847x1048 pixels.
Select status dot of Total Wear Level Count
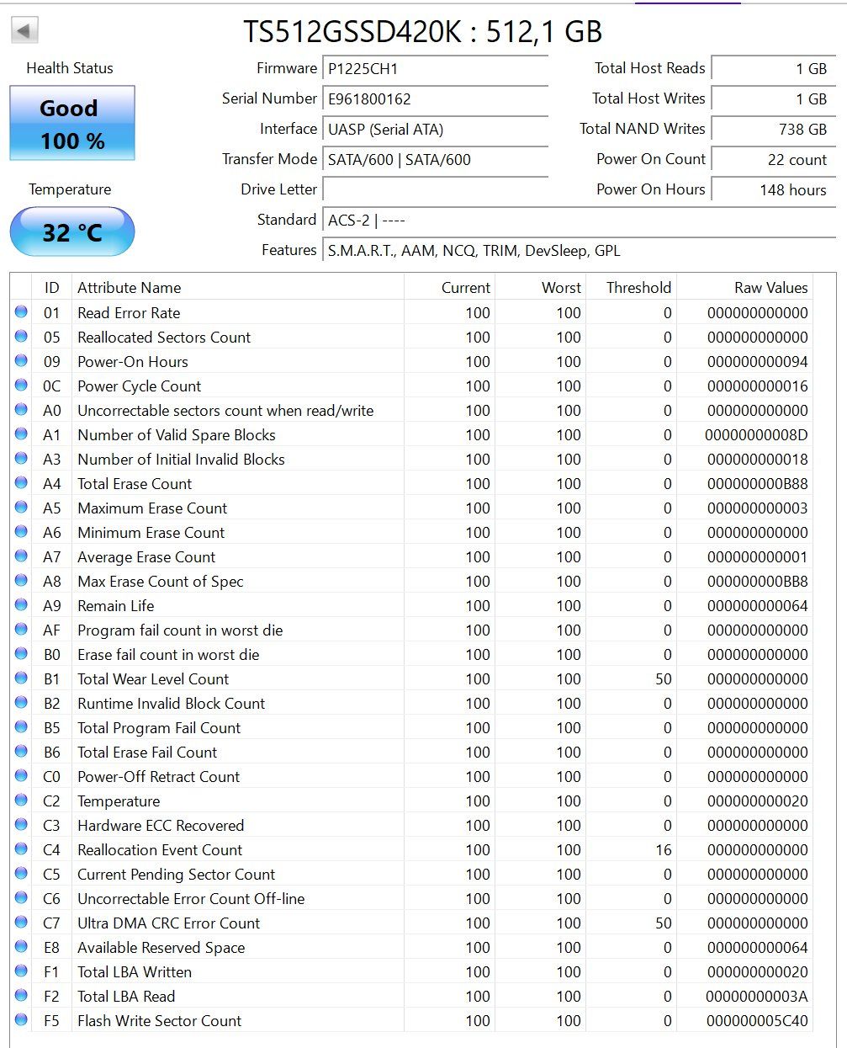(21, 678)
